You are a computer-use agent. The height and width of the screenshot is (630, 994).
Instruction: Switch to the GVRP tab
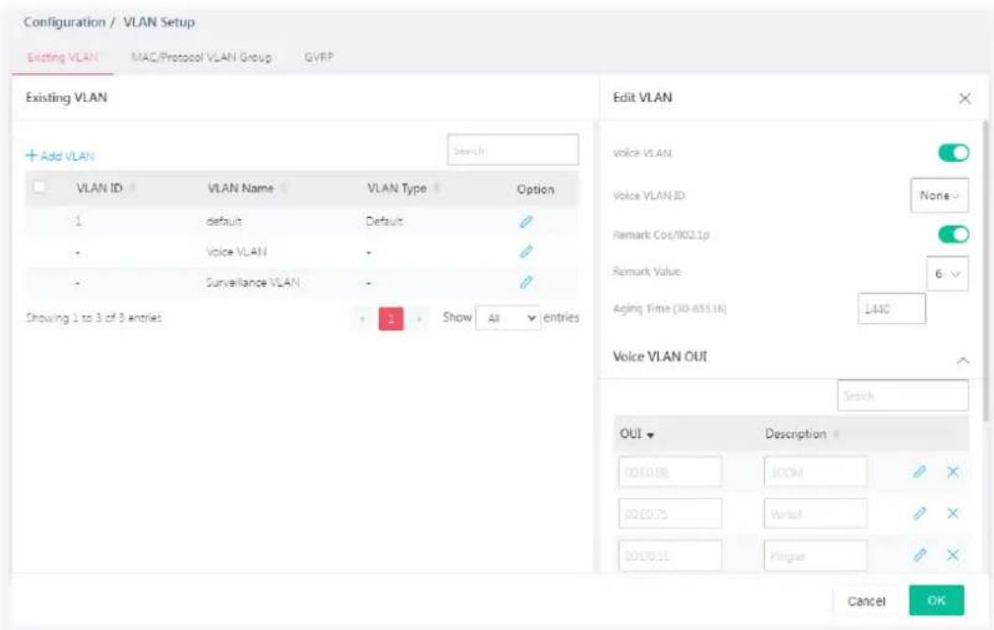click(x=319, y=57)
